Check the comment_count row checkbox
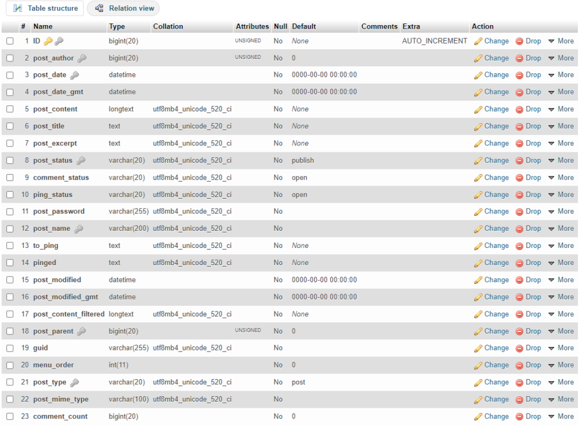Image resolution: width=587 pixels, height=430 pixels. coord(10,416)
